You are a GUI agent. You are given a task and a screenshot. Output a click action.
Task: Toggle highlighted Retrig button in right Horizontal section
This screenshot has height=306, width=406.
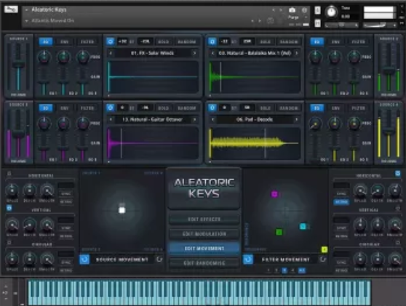[341, 202]
